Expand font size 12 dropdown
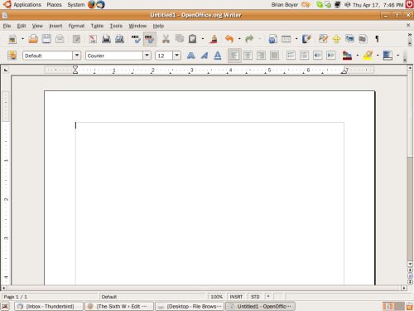 click(x=176, y=56)
